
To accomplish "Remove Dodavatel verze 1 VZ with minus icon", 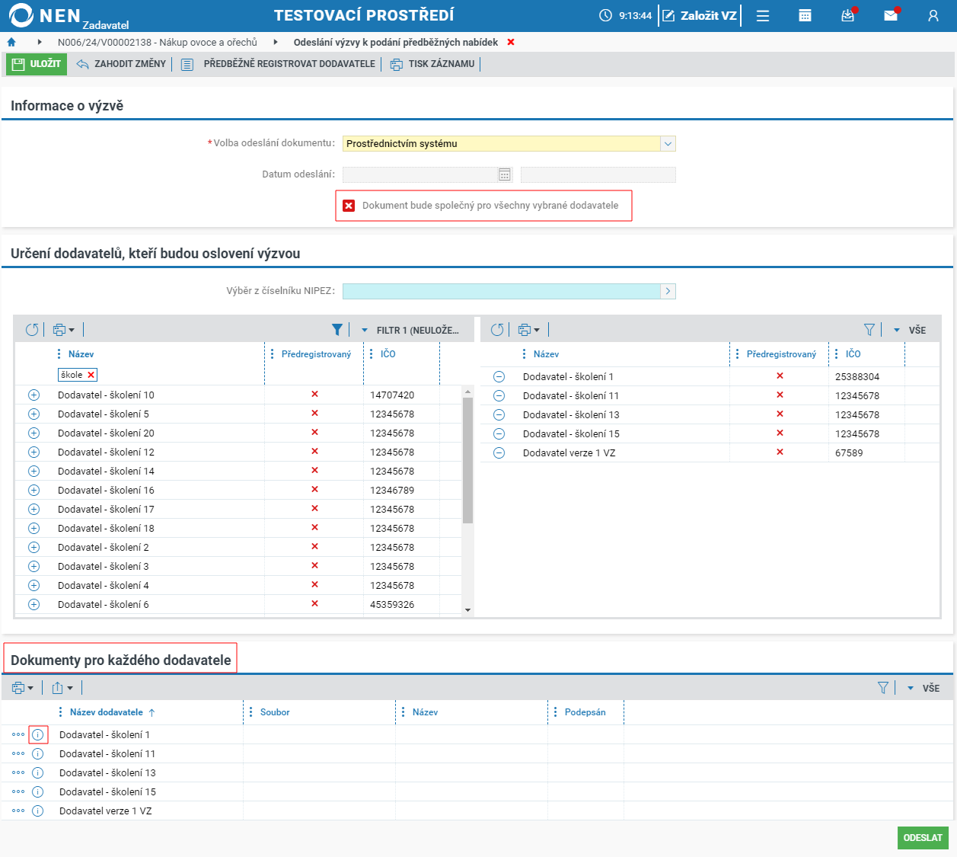I will 499,453.
